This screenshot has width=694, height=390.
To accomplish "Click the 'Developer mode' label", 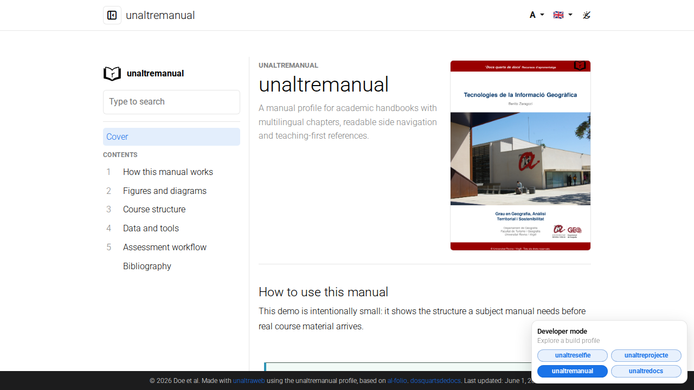I will pyautogui.click(x=562, y=331).
